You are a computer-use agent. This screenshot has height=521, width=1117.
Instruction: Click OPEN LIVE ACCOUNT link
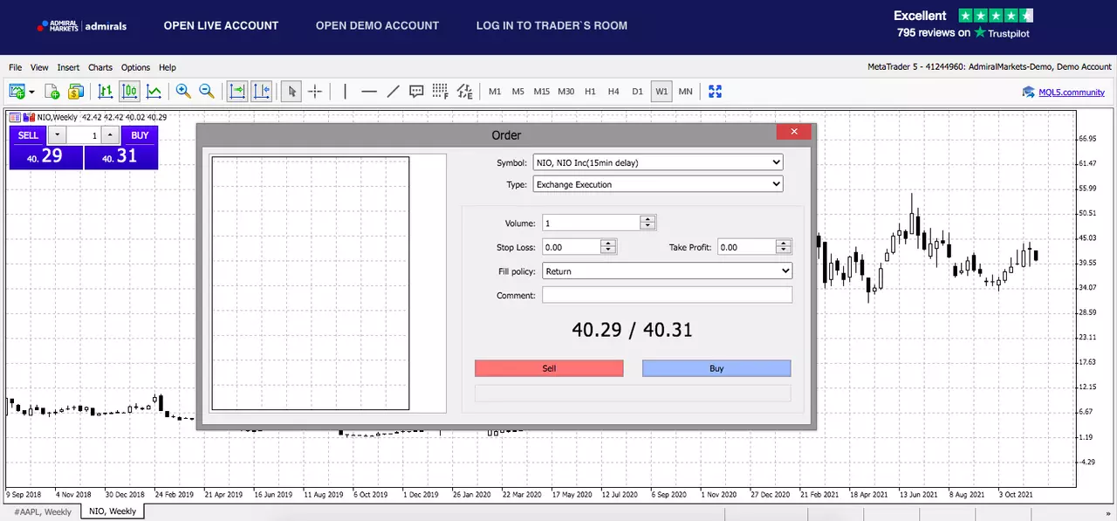click(x=221, y=25)
